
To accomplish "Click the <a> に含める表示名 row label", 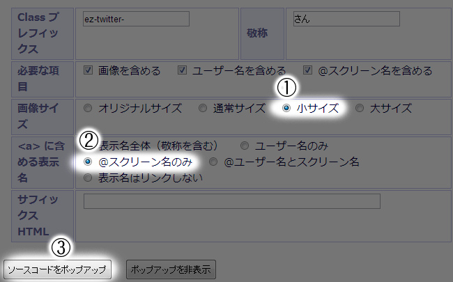I will point(40,162).
